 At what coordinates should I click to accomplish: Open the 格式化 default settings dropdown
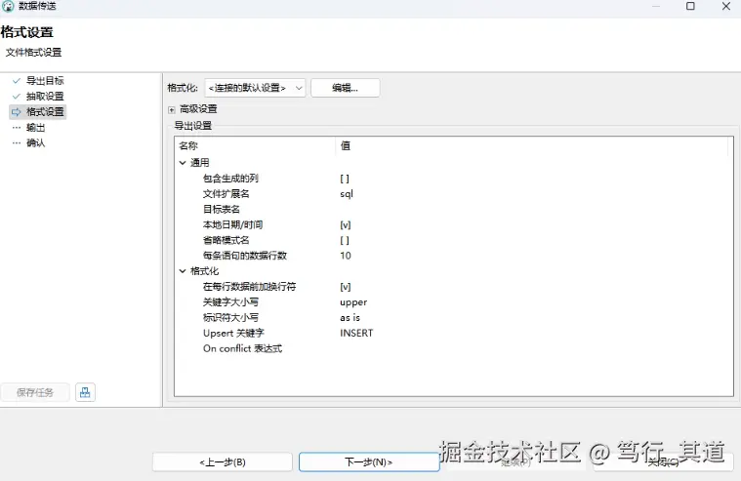(255, 88)
